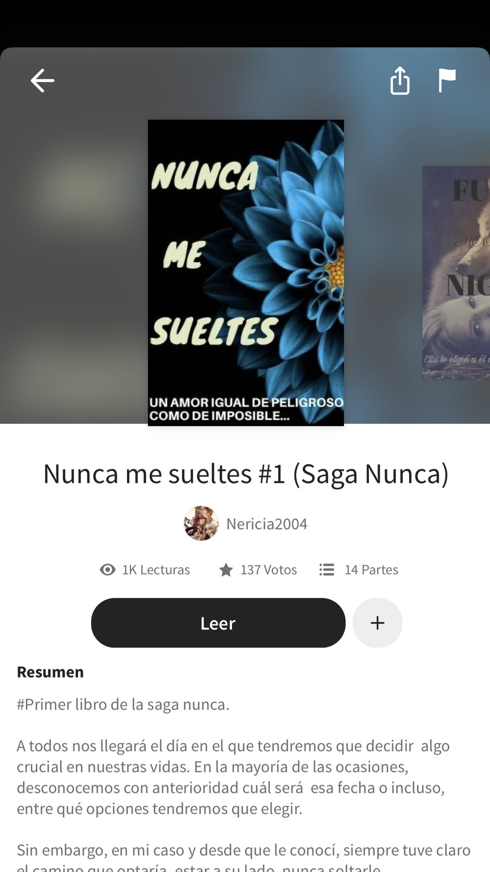The width and height of the screenshot is (490, 872).
Task: Select the Nunca Me Sueltes cover image
Action: point(246,272)
